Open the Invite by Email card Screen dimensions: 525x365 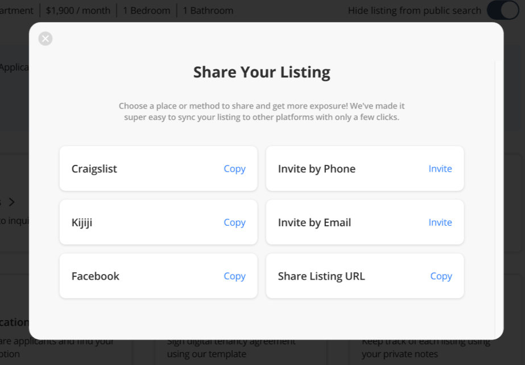click(x=365, y=222)
